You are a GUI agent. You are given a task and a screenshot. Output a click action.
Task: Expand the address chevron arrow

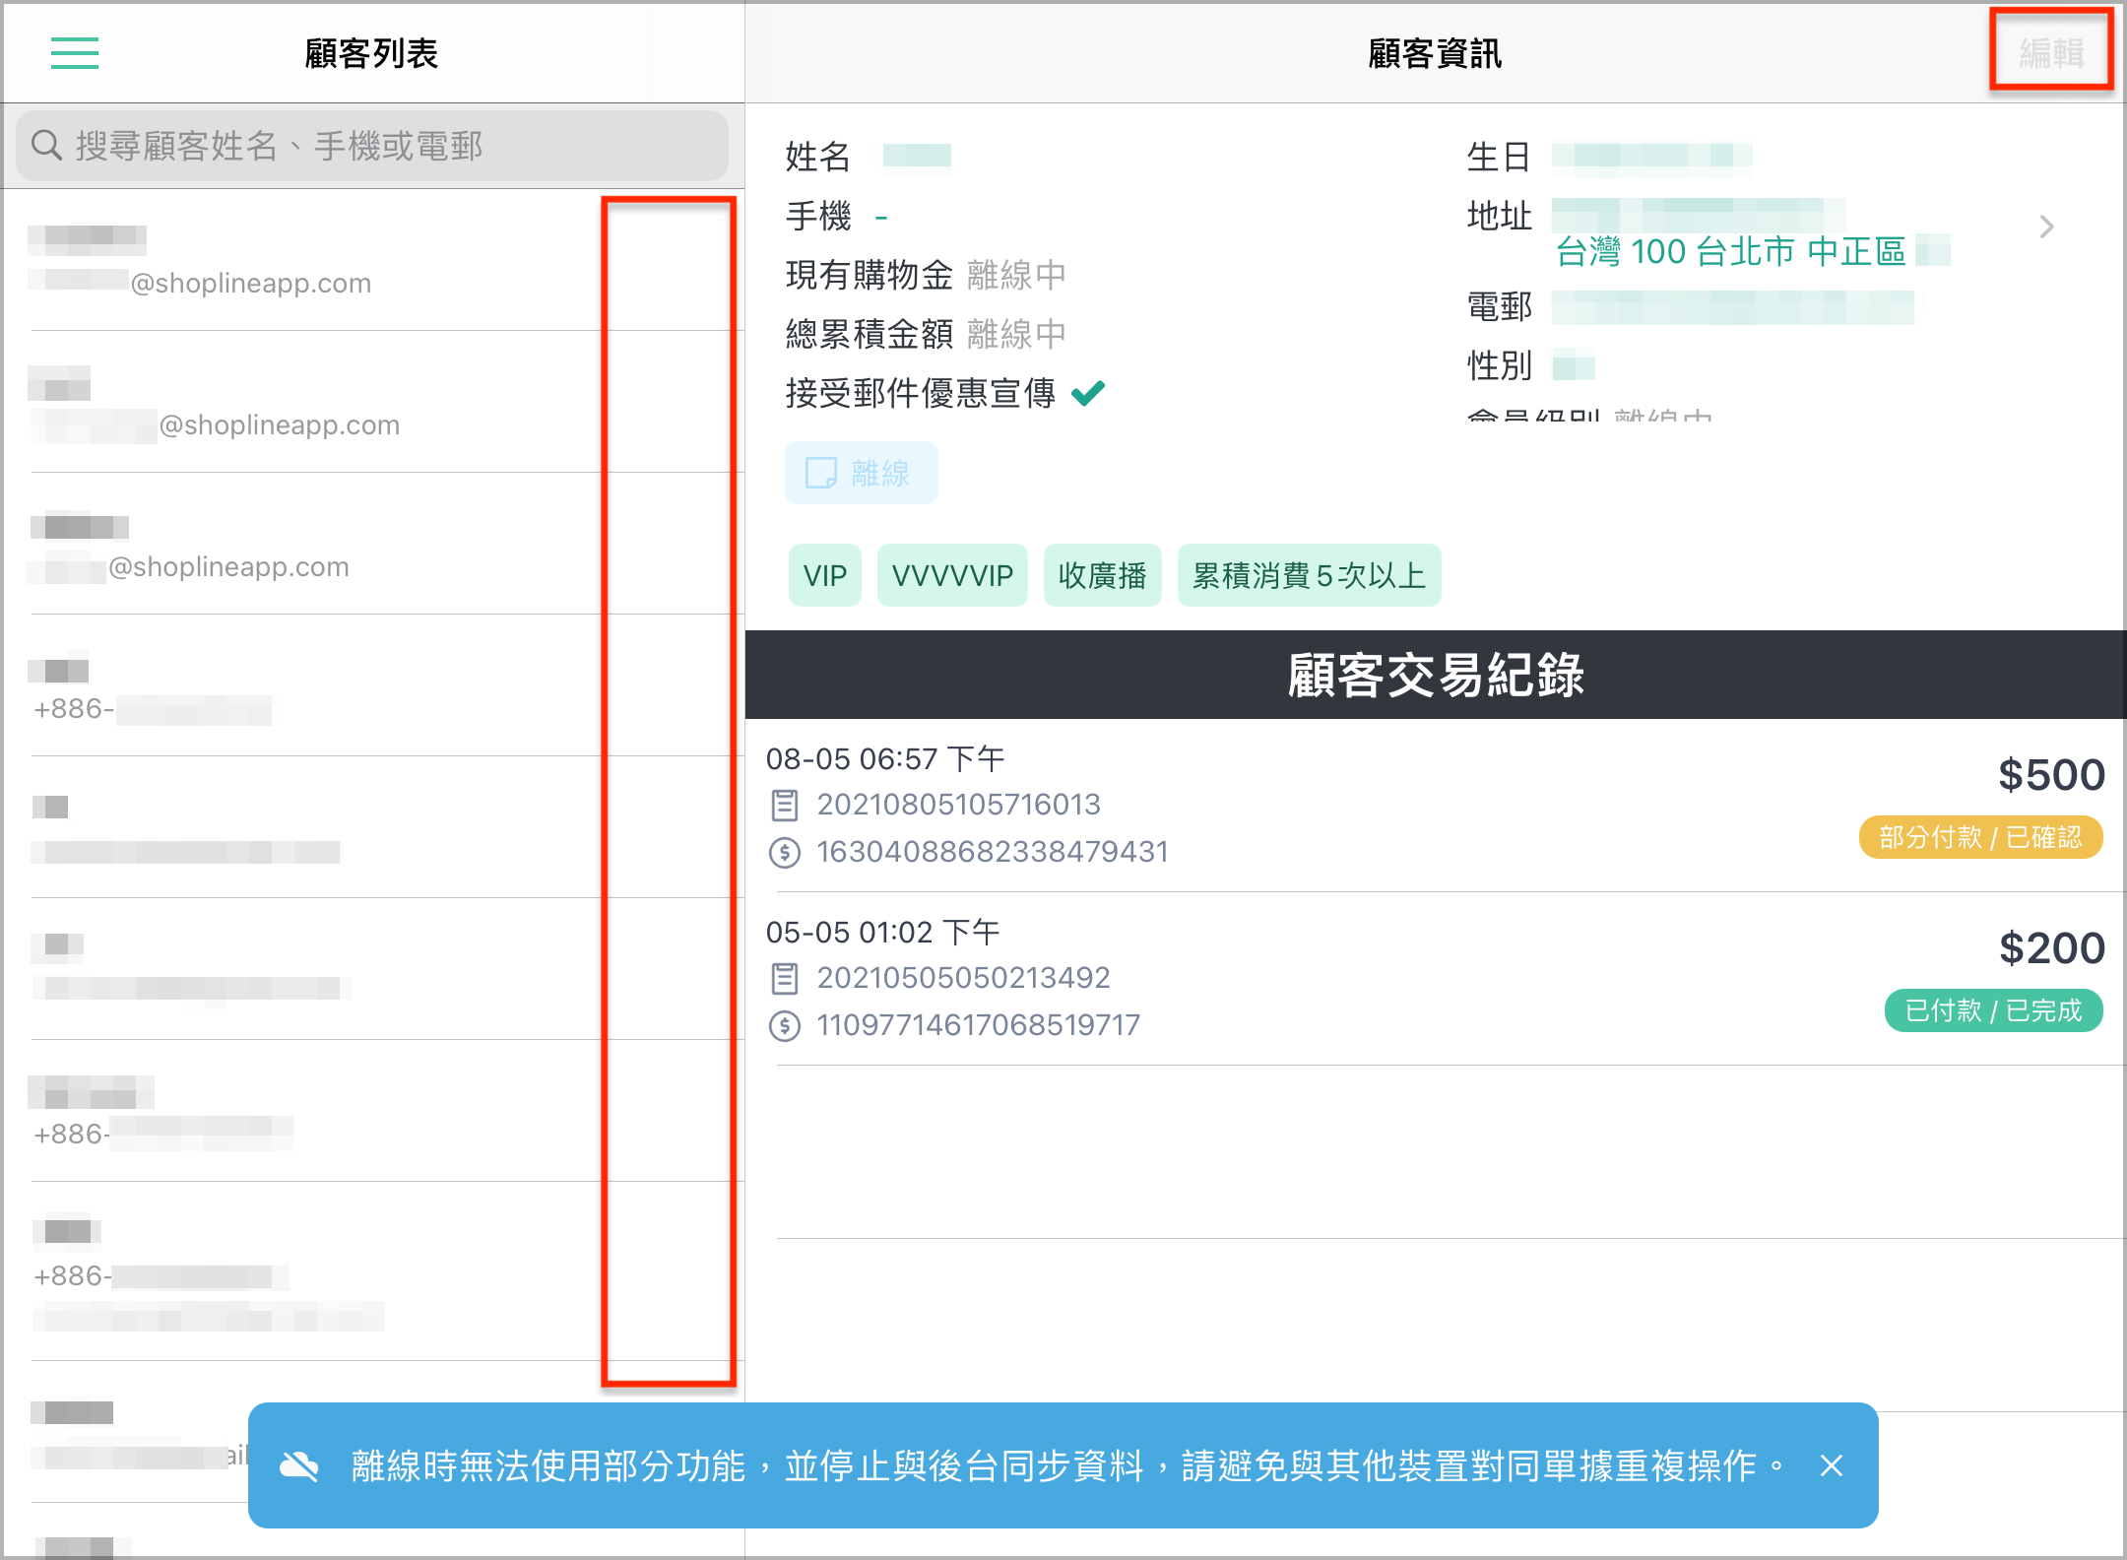pyautogui.click(x=2047, y=227)
